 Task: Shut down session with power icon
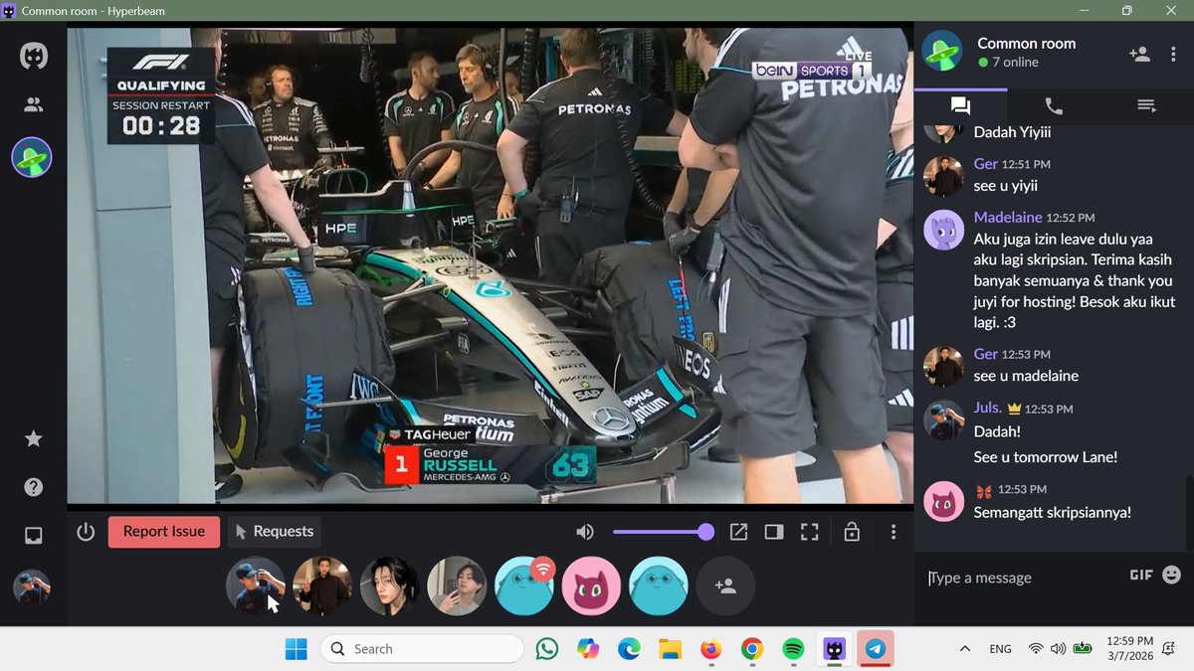pos(86,532)
